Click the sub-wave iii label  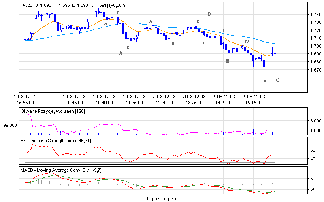tap(228, 61)
